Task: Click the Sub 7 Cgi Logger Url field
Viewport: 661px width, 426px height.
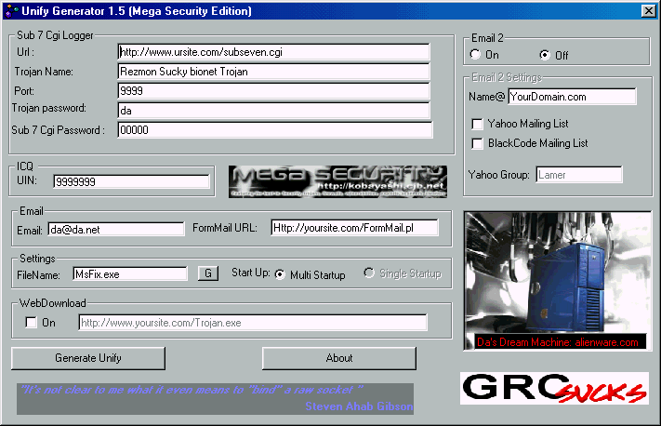Action: (x=274, y=52)
